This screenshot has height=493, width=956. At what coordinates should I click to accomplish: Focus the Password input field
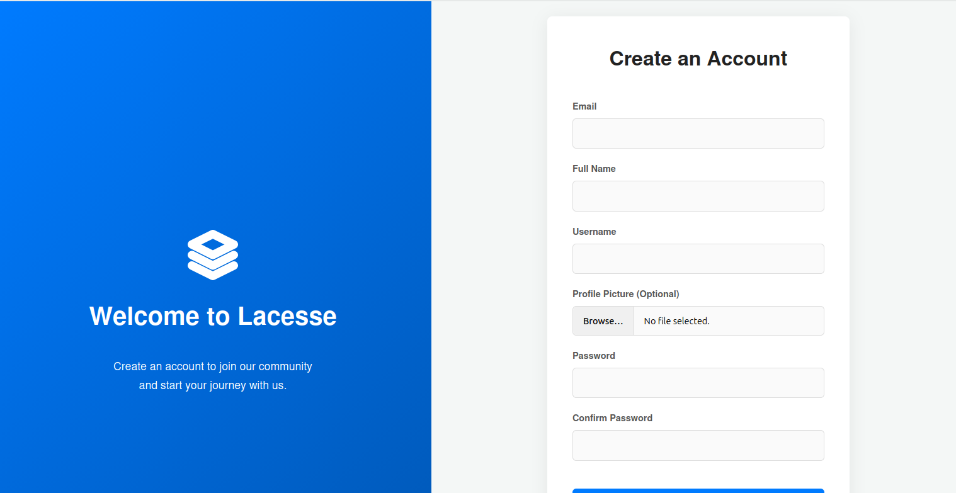coord(698,383)
